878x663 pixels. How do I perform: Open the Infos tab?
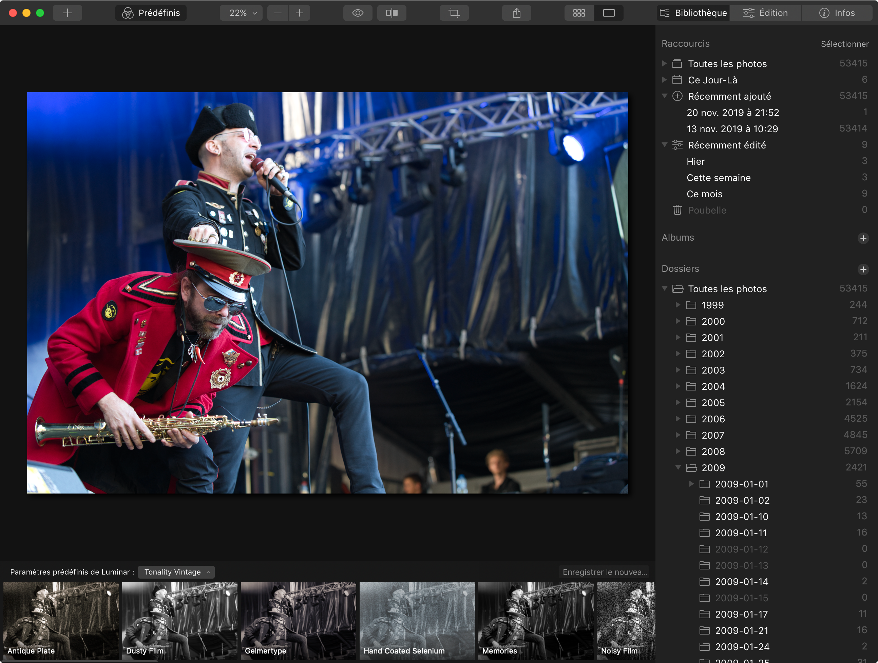(837, 13)
